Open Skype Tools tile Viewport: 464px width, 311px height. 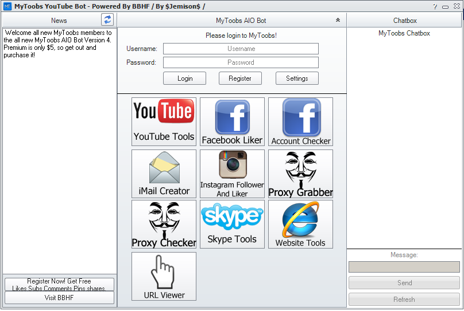click(232, 225)
